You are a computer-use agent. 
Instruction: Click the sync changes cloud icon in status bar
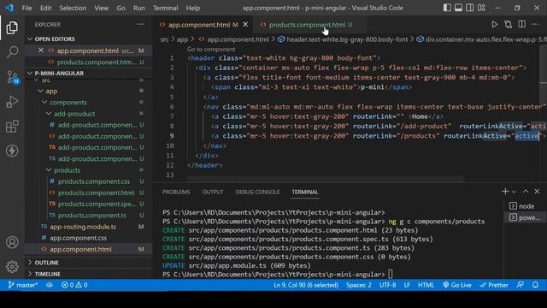coord(50,285)
